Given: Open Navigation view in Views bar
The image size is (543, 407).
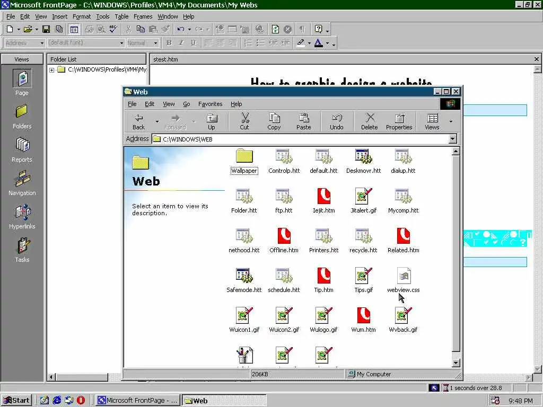Looking at the screenshot, I should [x=22, y=183].
